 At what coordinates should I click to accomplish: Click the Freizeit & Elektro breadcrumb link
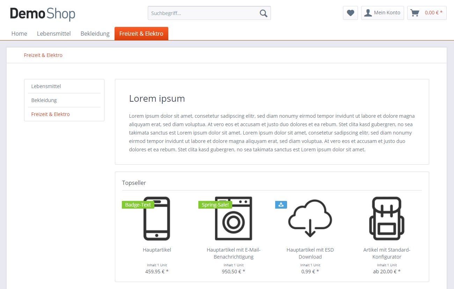coord(43,55)
